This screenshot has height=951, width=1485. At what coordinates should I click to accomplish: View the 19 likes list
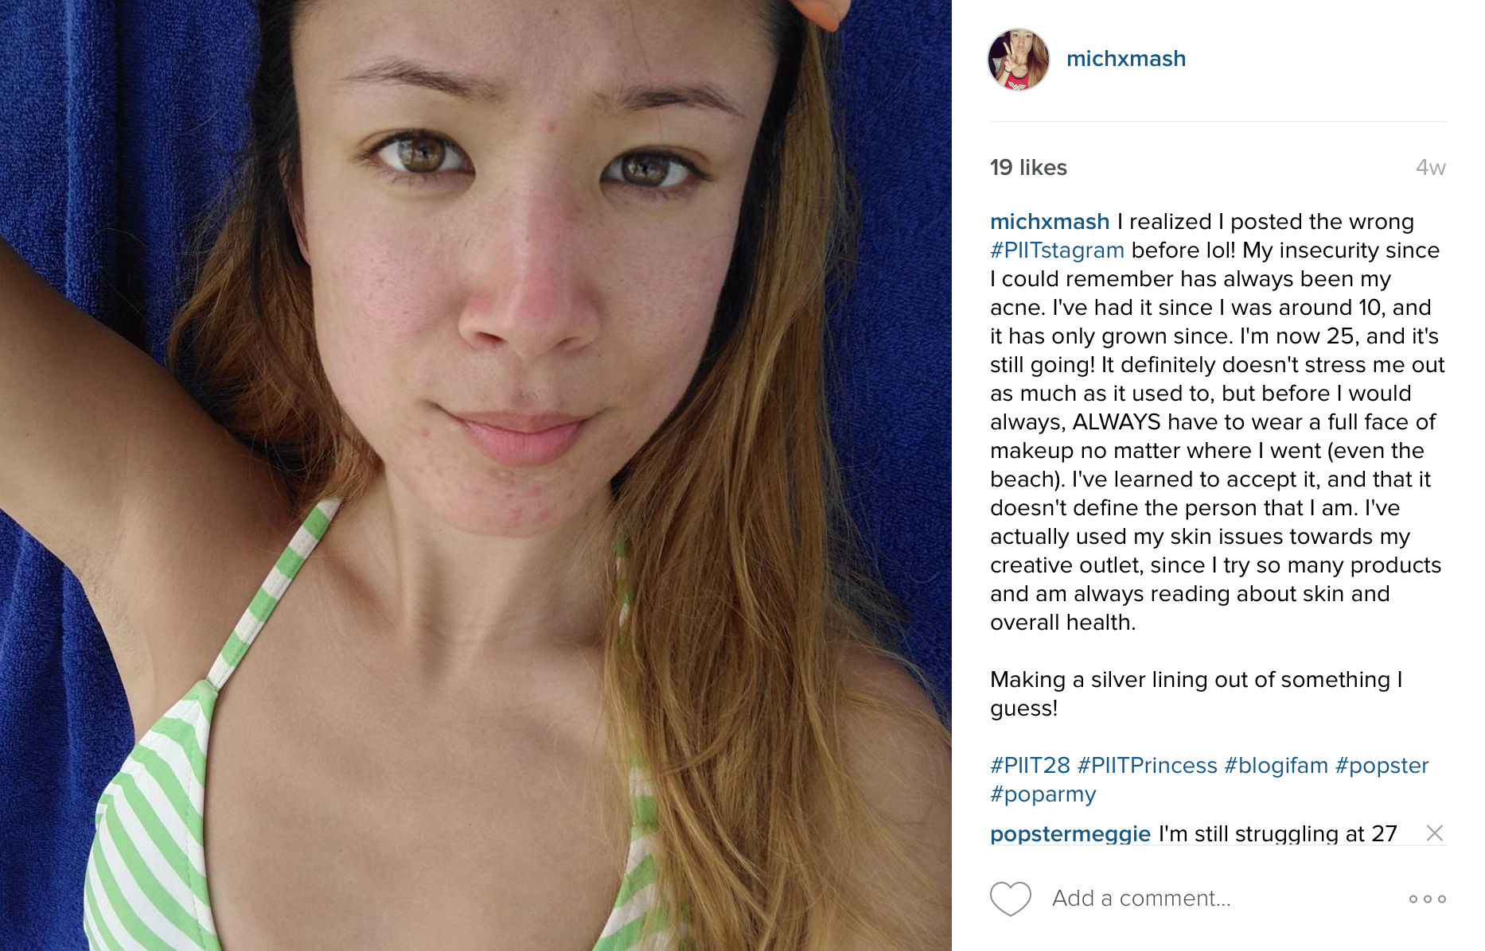1028,167
